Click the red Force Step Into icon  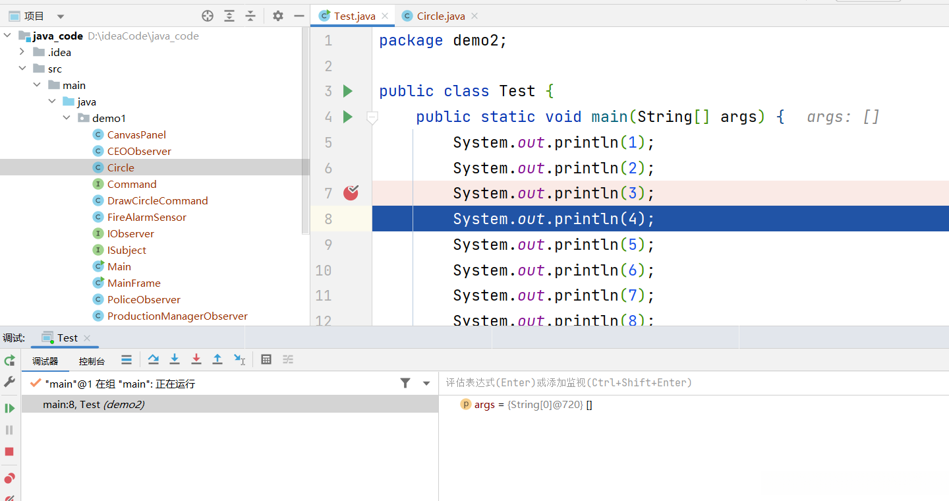[196, 359]
